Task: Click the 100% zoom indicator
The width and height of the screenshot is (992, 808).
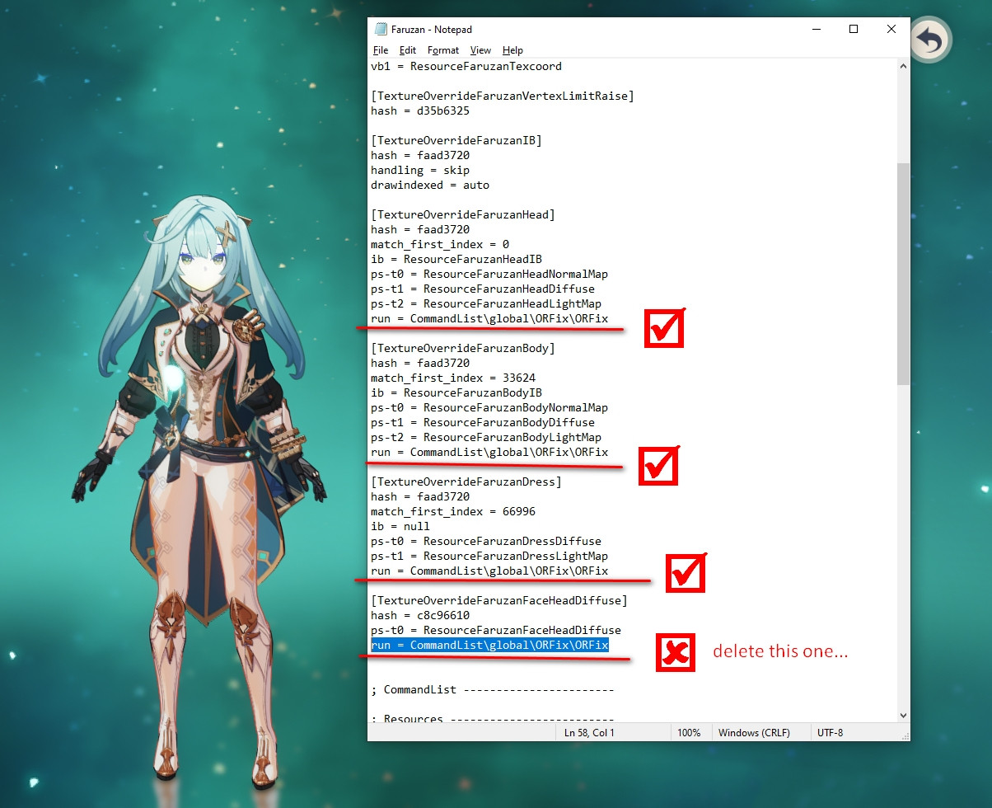Action: [x=690, y=732]
